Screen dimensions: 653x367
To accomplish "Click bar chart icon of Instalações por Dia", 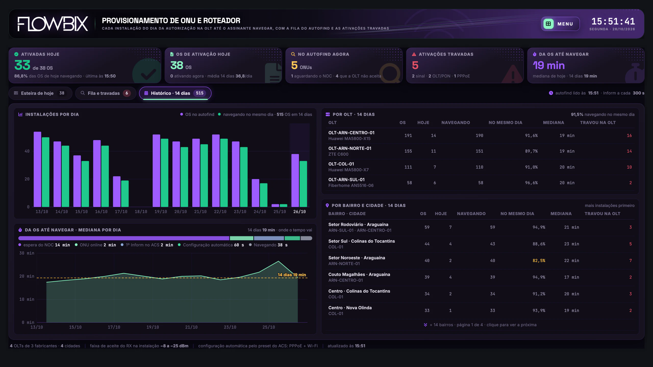I will coord(20,114).
